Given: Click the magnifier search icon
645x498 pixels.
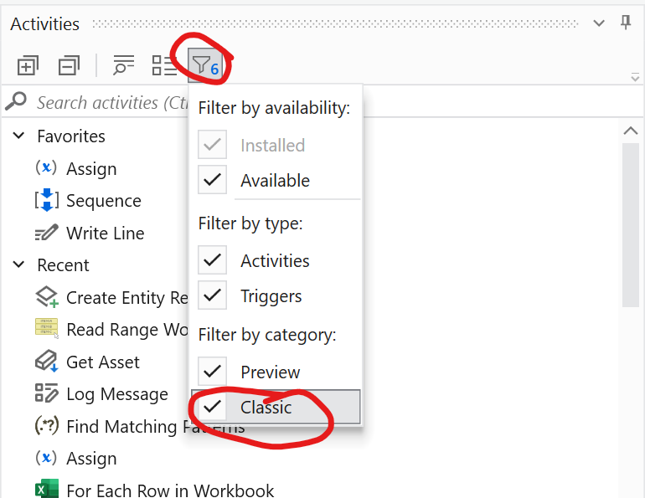Looking at the screenshot, I should [16, 101].
